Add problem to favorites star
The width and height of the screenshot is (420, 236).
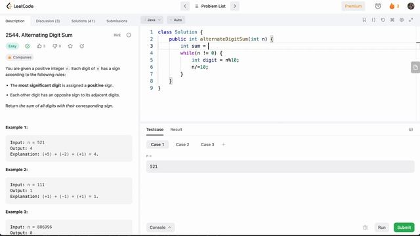[x=70, y=46]
